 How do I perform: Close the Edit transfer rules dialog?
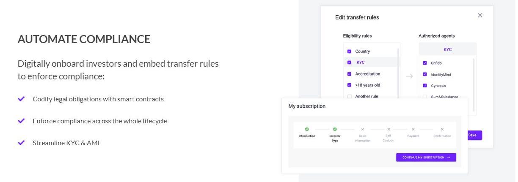pyautogui.click(x=480, y=16)
